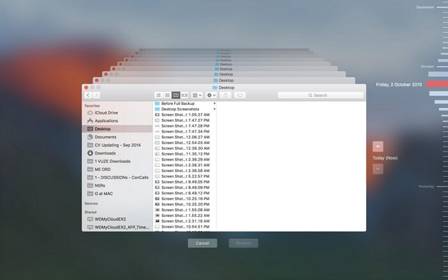Viewport: 448px width, 280px height.
Task: Switch to list view in toolbar
Action: (166, 95)
